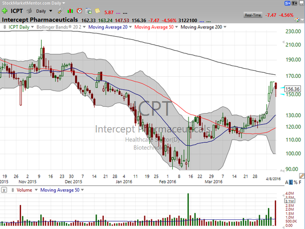Click the tallest green volume bar mid-February
Image resolution: width=305 pixels, height=229 pixels.
click(188, 210)
